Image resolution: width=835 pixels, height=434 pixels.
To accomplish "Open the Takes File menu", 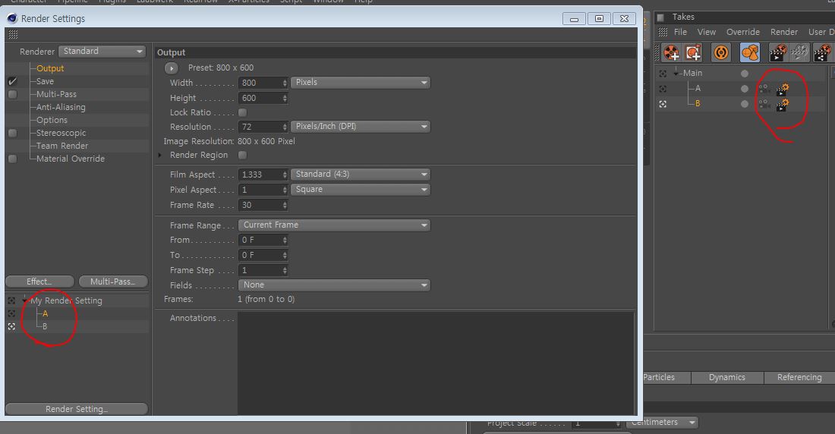I will coord(680,33).
